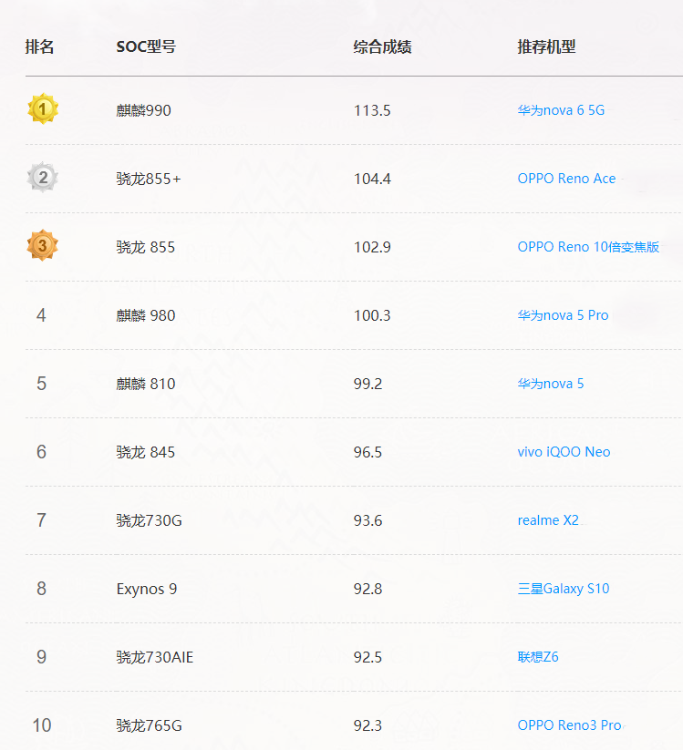The image size is (683, 750).
Task: Click the score 96.5
Action: 367,453
